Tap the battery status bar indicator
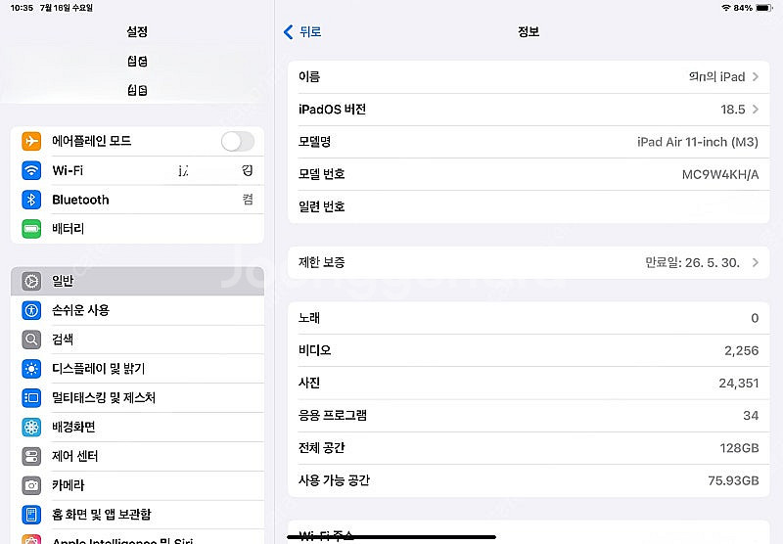 click(x=764, y=8)
